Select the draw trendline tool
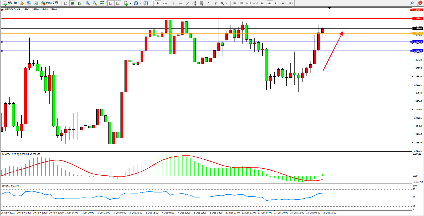The height and width of the screenshot is (216, 424). point(187,3)
